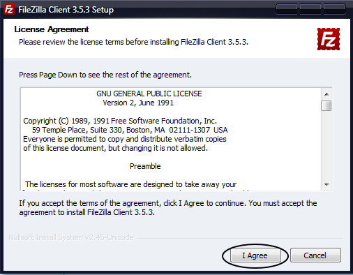This screenshot has height=275, width=353.
Task: Cancel the FileZilla Client setup
Action: click(x=315, y=255)
